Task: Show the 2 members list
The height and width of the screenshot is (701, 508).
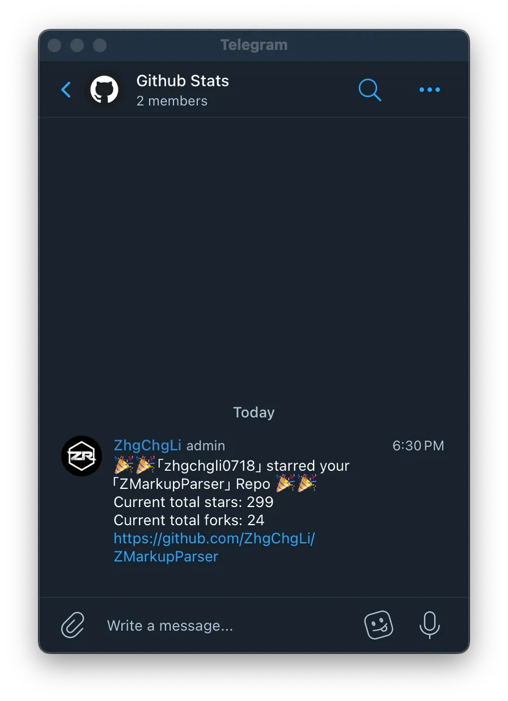Action: 172,101
